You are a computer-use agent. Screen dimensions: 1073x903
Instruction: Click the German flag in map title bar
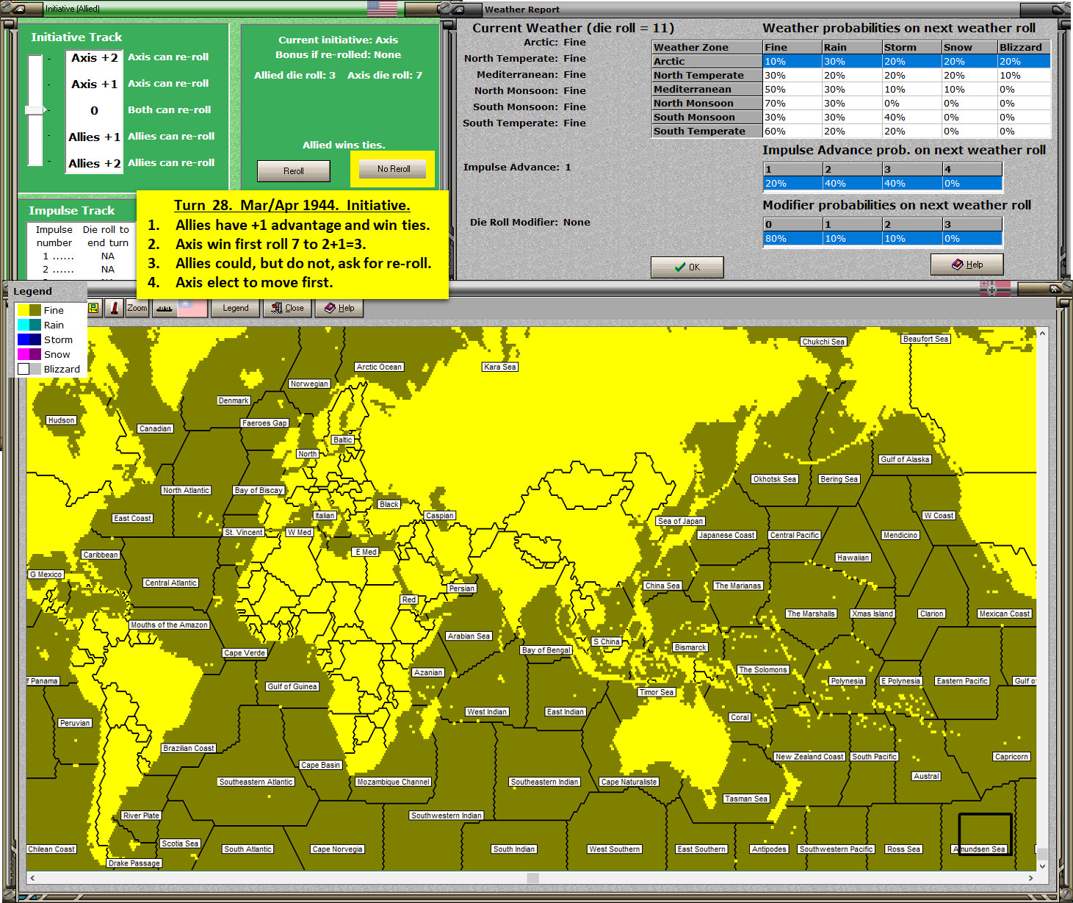pyautogui.click(x=994, y=289)
